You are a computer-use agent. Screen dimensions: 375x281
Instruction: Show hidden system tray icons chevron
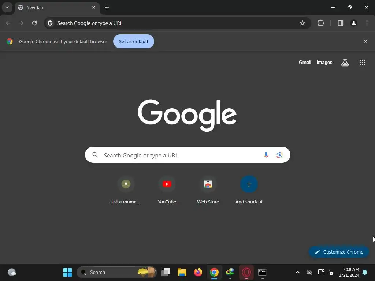[x=297, y=272]
